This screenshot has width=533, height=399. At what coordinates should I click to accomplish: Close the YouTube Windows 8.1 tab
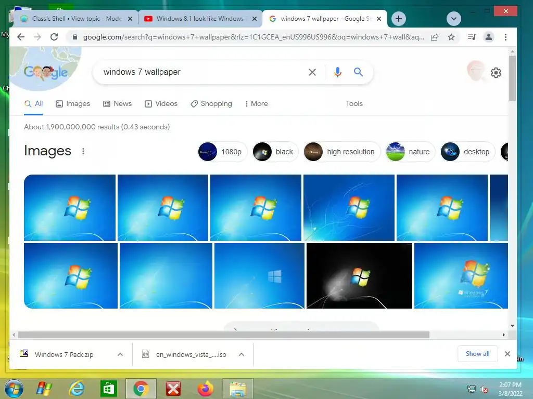(254, 19)
